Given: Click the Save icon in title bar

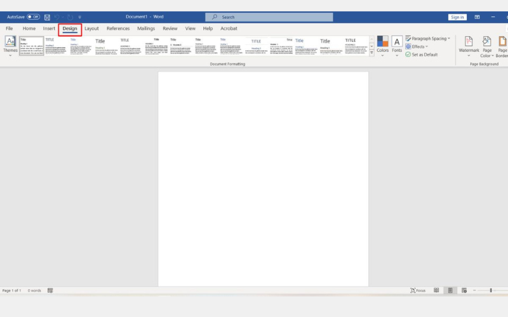Looking at the screenshot, I should [x=47, y=17].
